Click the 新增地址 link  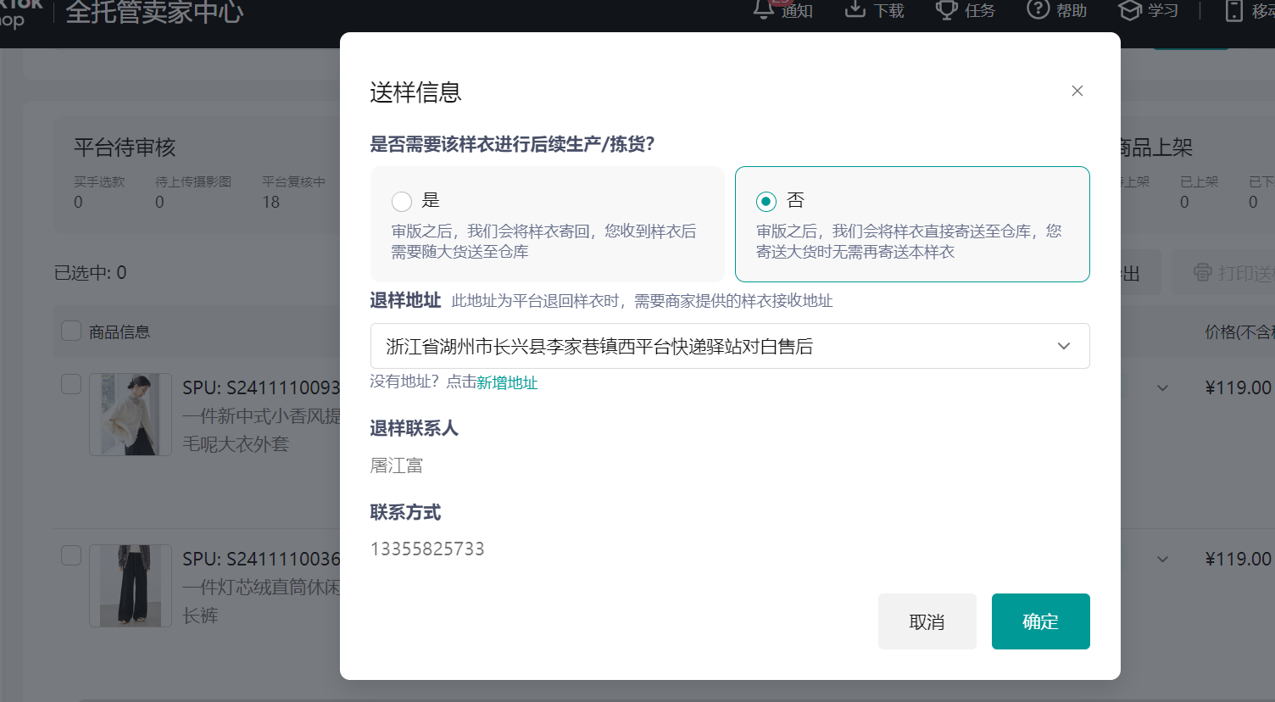point(507,382)
